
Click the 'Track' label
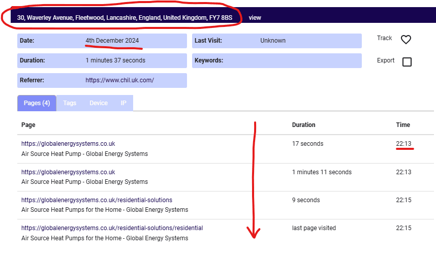tap(384, 38)
